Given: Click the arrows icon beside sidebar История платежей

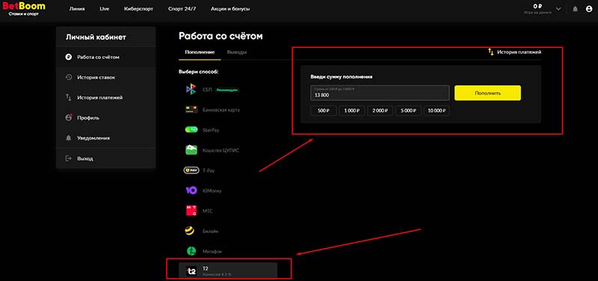Looking at the screenshot, I should pyautogui.click(x=69, y=98).
